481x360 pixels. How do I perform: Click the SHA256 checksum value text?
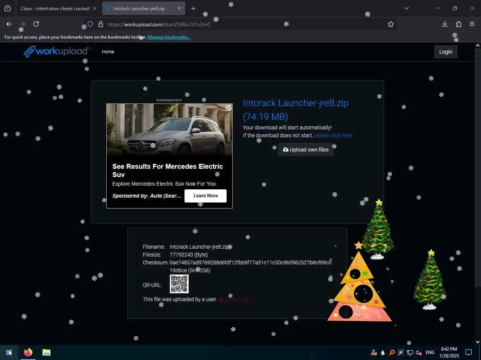[x=250, y=266]
